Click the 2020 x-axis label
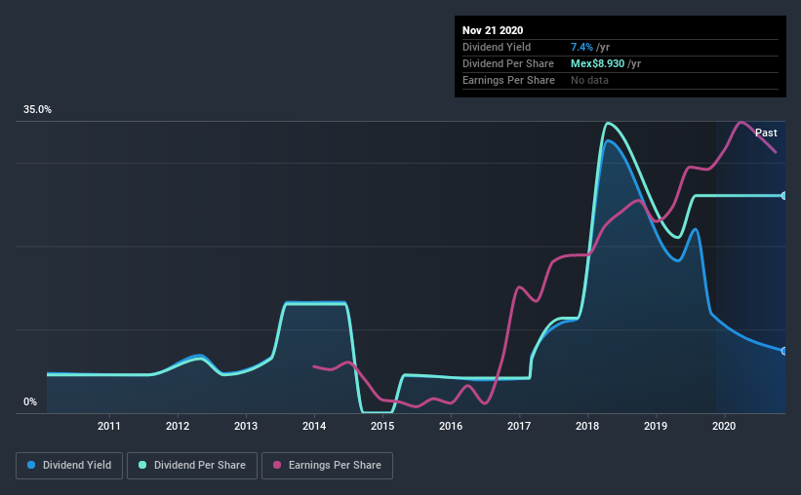 [724, 426]
